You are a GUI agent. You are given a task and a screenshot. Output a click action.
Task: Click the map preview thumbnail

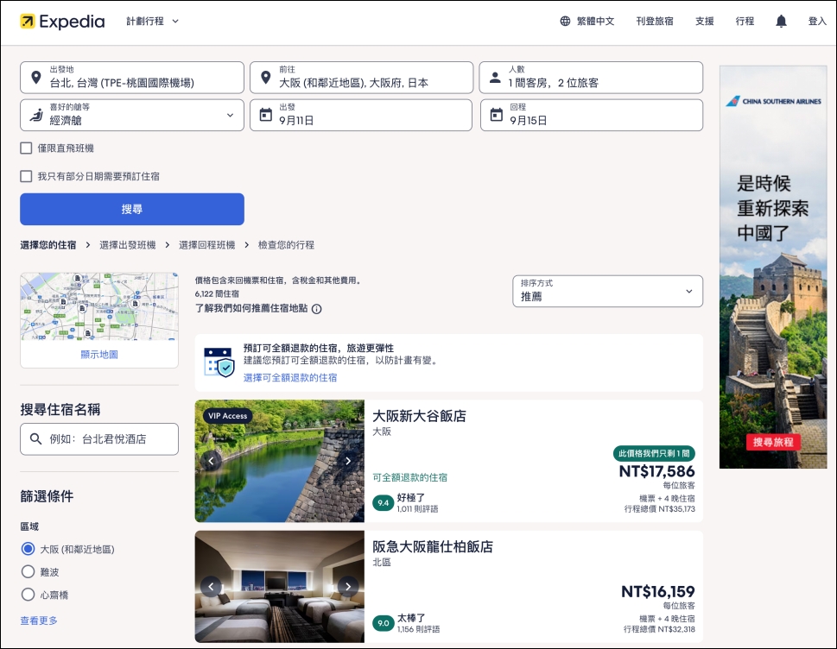pyautogui.click(x=99, y=306)
